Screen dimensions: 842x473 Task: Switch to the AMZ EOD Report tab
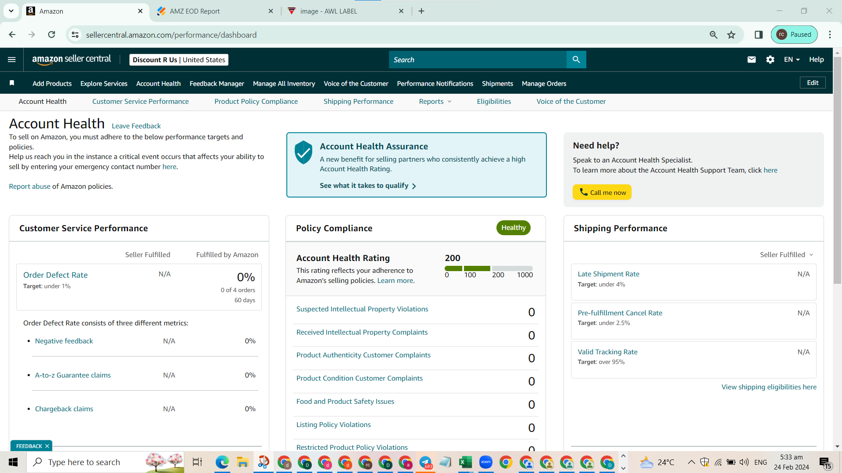[x=215, y=11]
